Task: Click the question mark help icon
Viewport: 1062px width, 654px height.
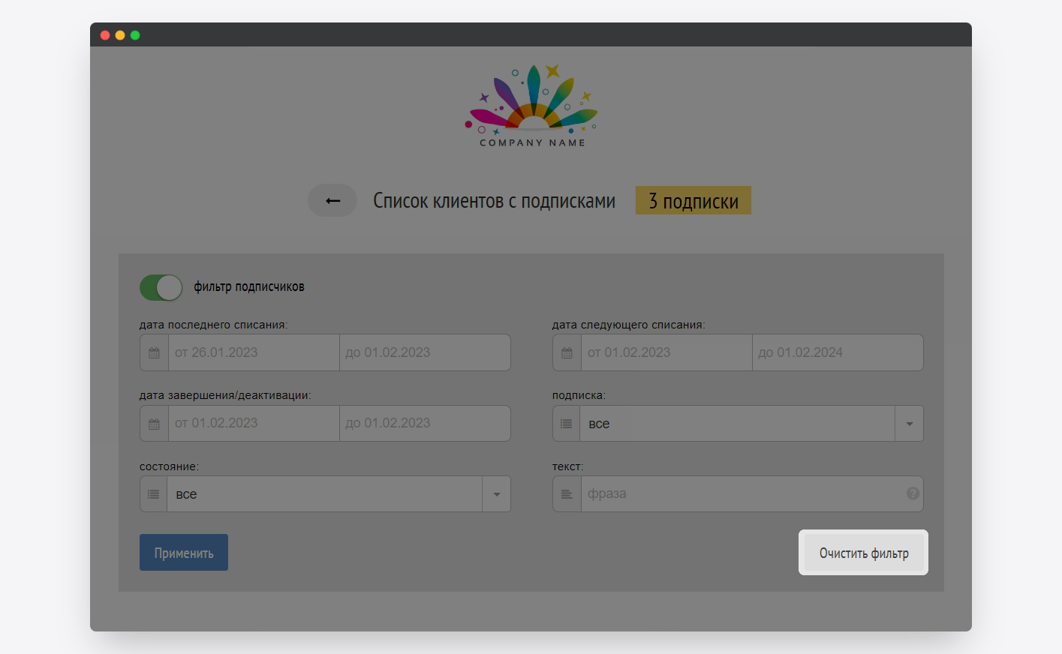Action: pyautogui.click(x=913, y=493)
